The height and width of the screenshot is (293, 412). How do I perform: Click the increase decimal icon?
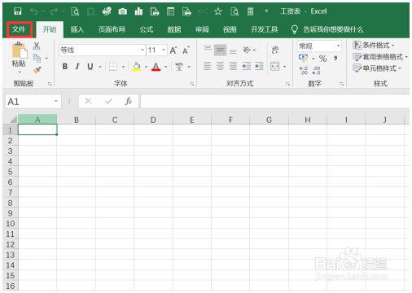(x=304, y=71)
